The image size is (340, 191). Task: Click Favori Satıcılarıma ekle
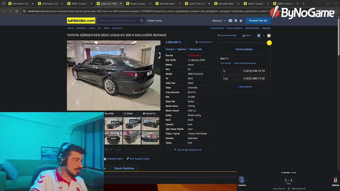pyautogui.click(x=245, y=63)
